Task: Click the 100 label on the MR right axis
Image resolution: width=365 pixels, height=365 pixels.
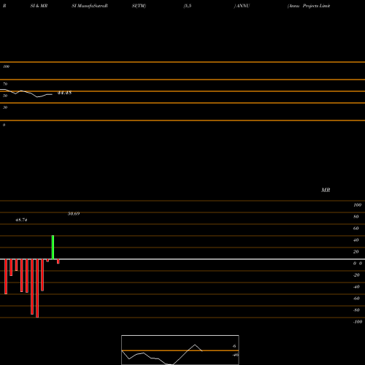Action: [x=357, y=205]
